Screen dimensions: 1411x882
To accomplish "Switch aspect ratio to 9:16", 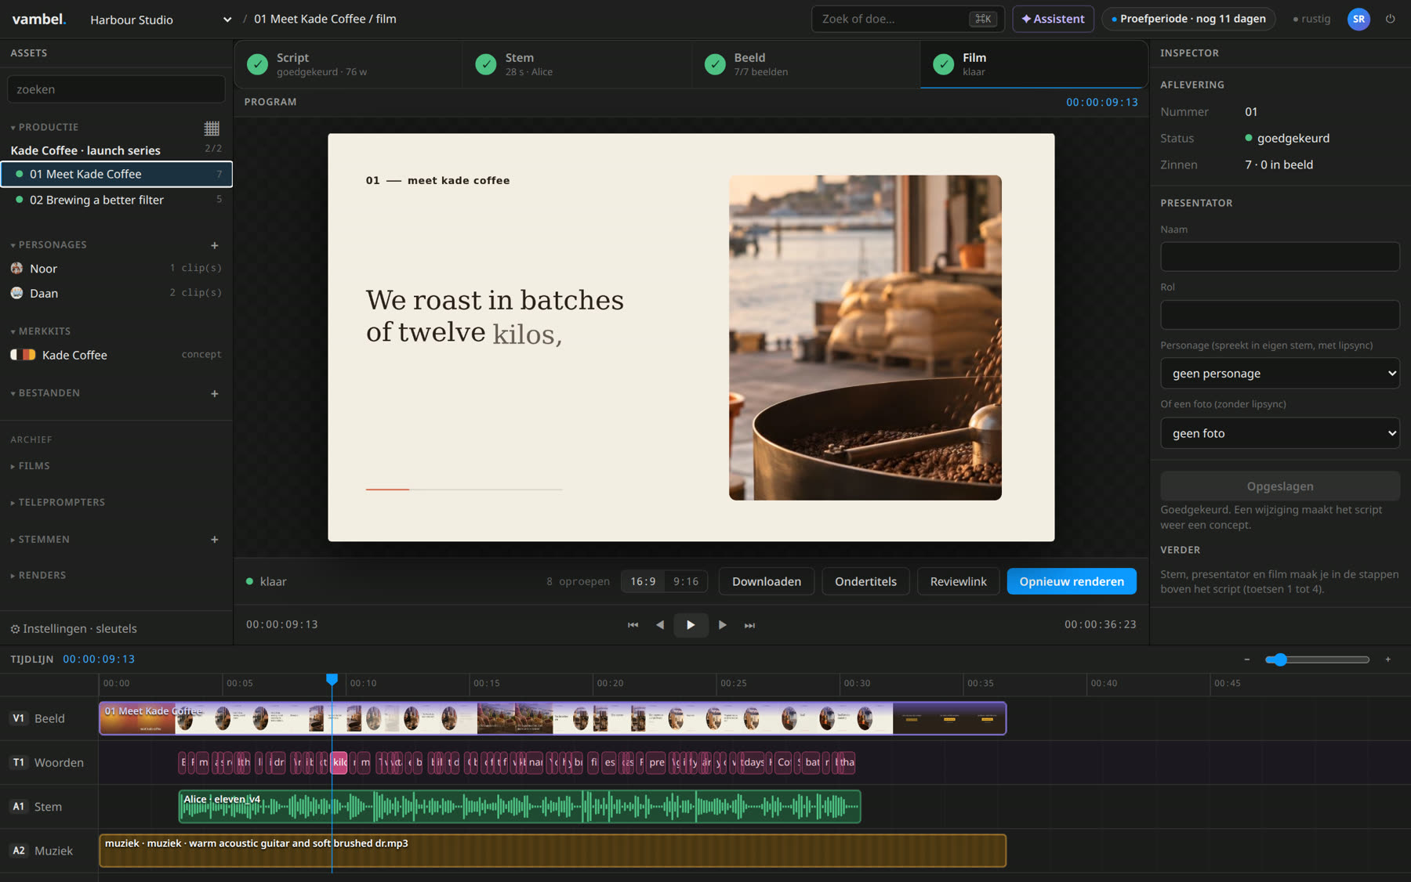I will pos(686,581).
